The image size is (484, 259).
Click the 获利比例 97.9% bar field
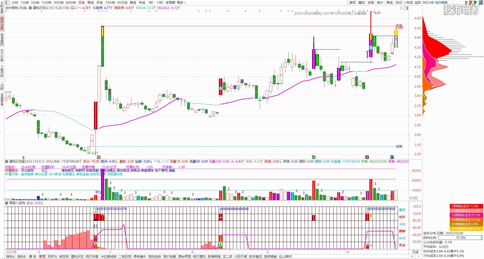460,238
